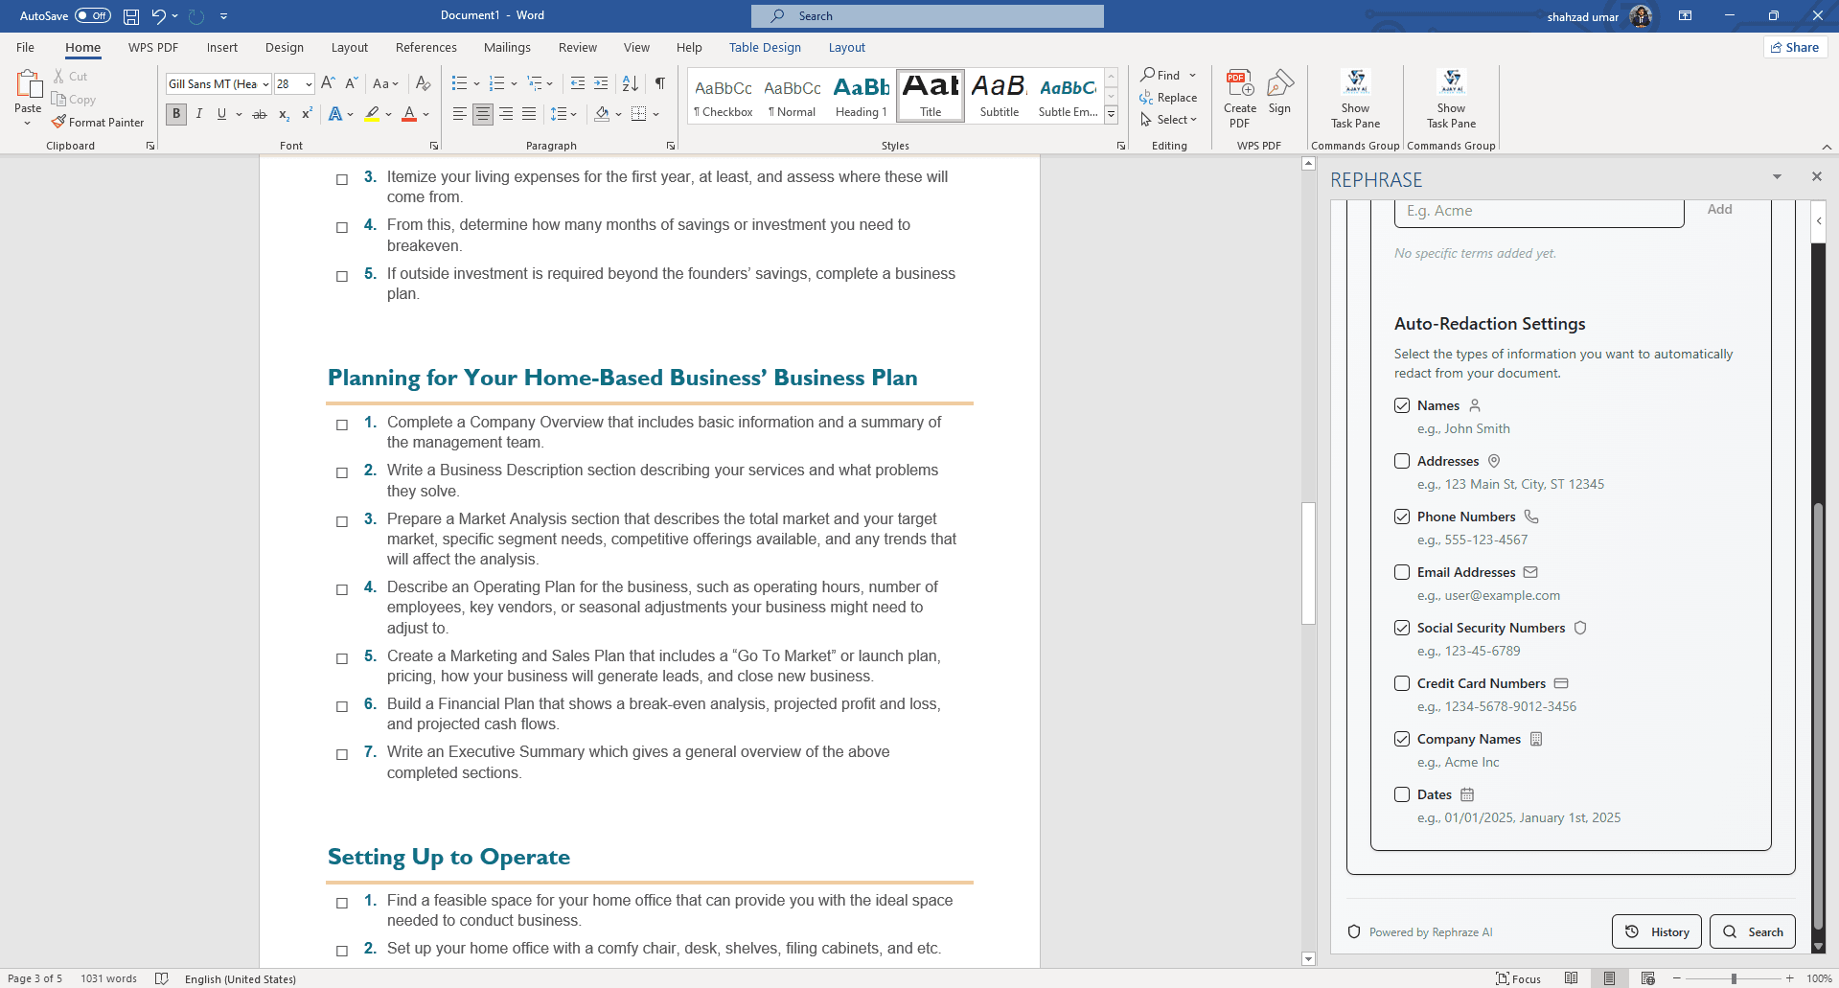Collapse the ribbon with chevron
1839x988 pixels.
[x=1827, y=147]
